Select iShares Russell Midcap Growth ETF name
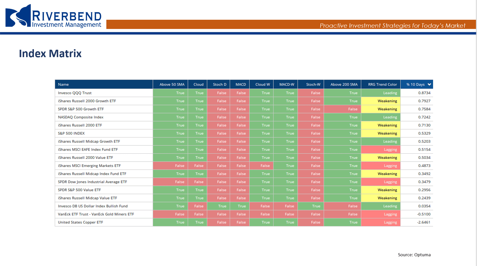The width and height of the screenshot is (477, 266). 89,141
